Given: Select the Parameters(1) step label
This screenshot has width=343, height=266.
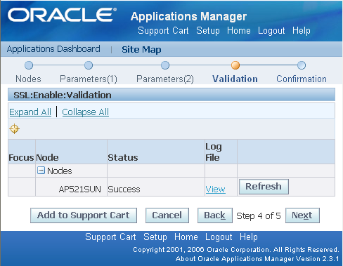Looking at the screenshot, I should pos(89,79).
